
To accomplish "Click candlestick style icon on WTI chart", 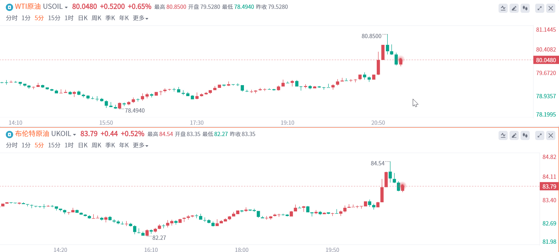I will [x=525, y=8].
